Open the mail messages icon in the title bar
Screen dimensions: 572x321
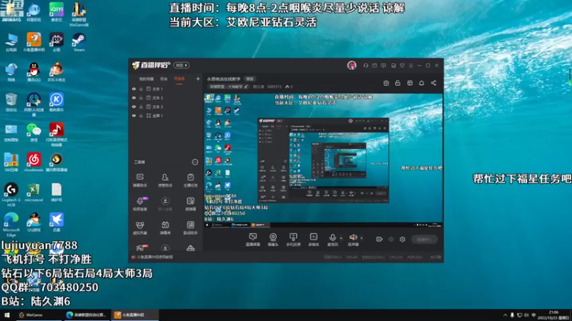click(375, 66)
